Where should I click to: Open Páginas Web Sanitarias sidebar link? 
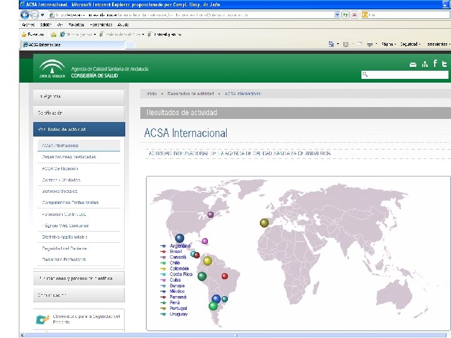(x=65, y=225)
